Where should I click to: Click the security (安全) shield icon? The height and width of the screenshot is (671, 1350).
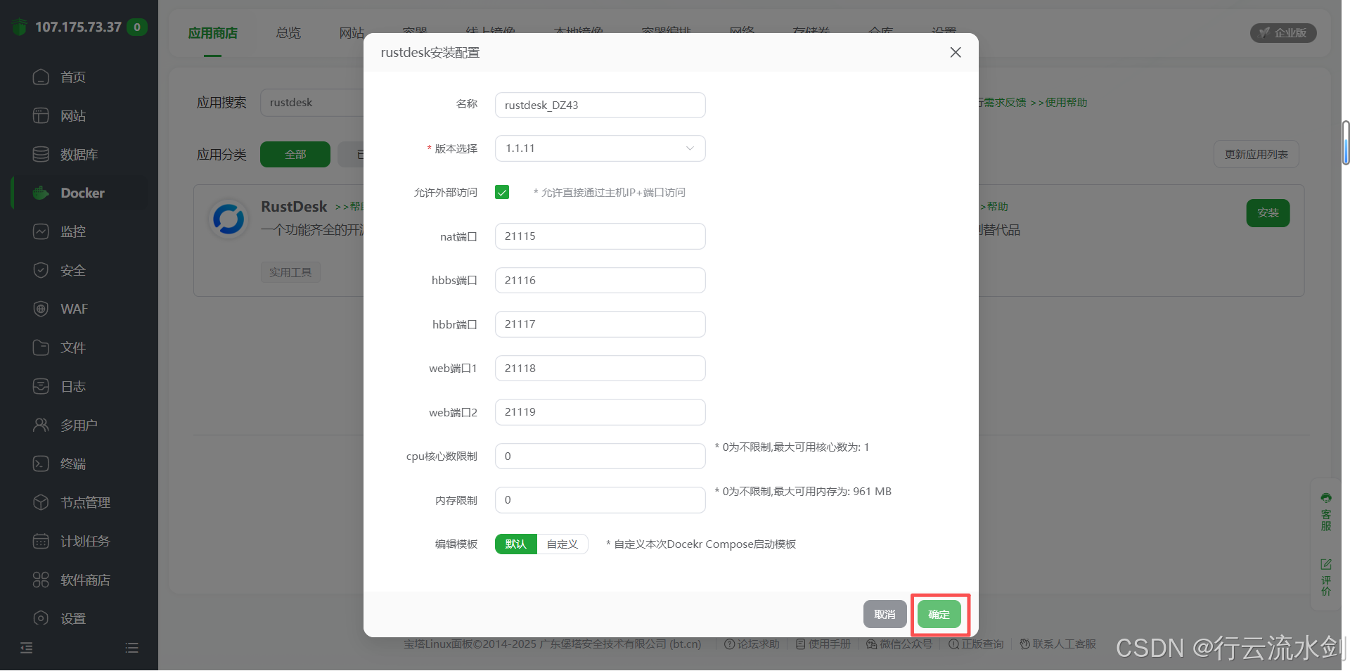click(x=41, y=270)
